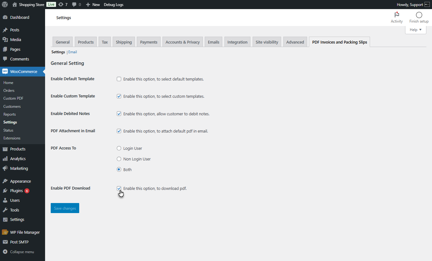Image resolution: width=432 pixels, height=261 pixels.
Task: Untick the Enable PDF Download checkbox
Action: (119, 188)
